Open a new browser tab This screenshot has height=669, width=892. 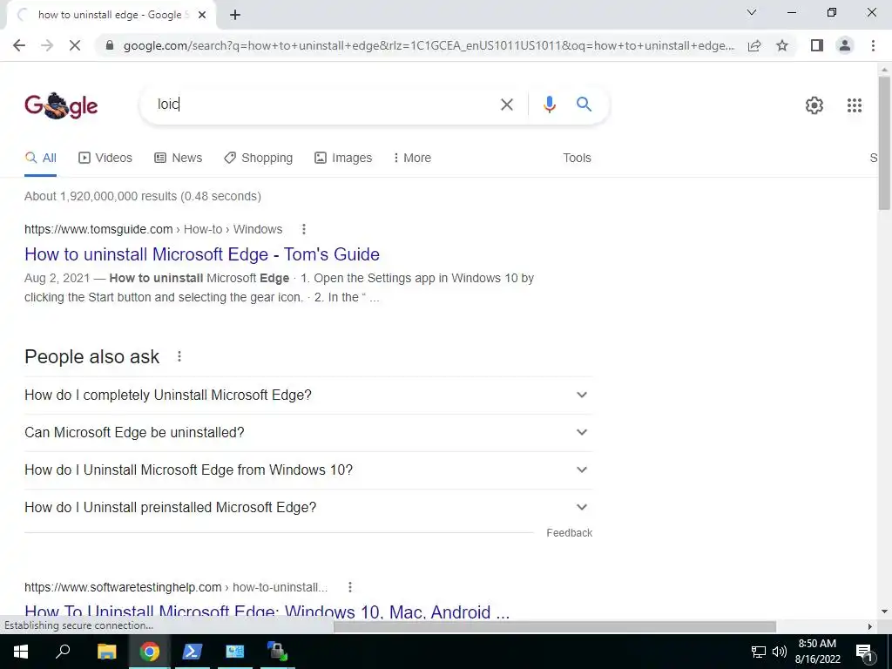(x=235, y=15)
